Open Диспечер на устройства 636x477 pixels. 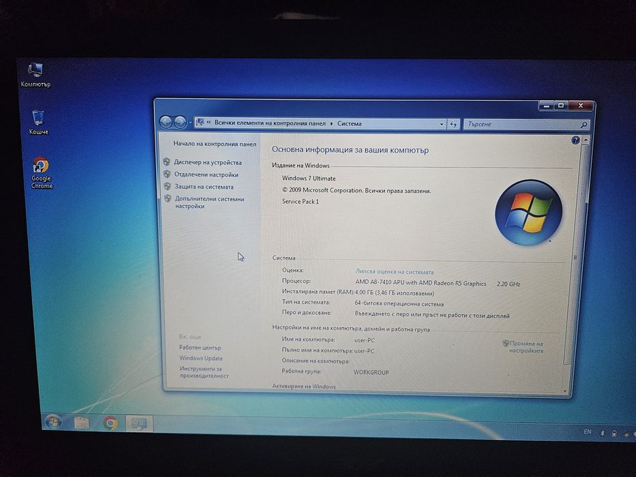click(x=208, y=162)
